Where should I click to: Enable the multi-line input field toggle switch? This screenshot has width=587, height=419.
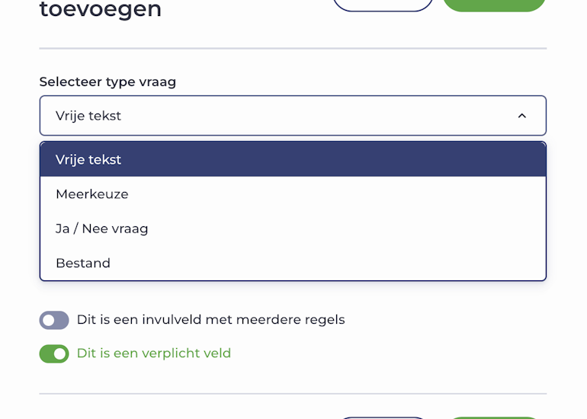click(x=54, y=320)
